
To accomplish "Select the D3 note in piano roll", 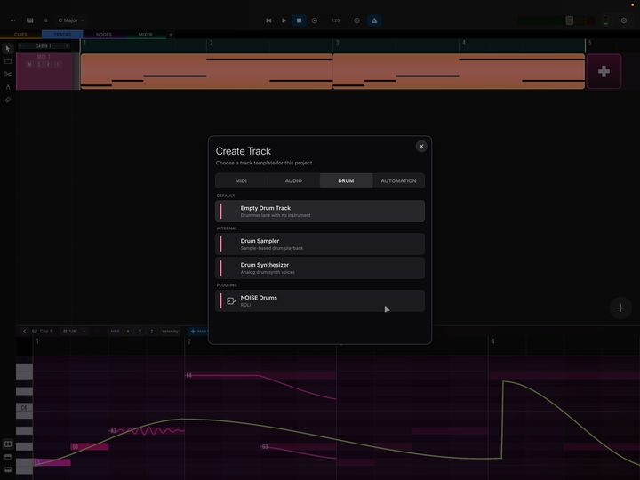I will [x=90, y=446].
